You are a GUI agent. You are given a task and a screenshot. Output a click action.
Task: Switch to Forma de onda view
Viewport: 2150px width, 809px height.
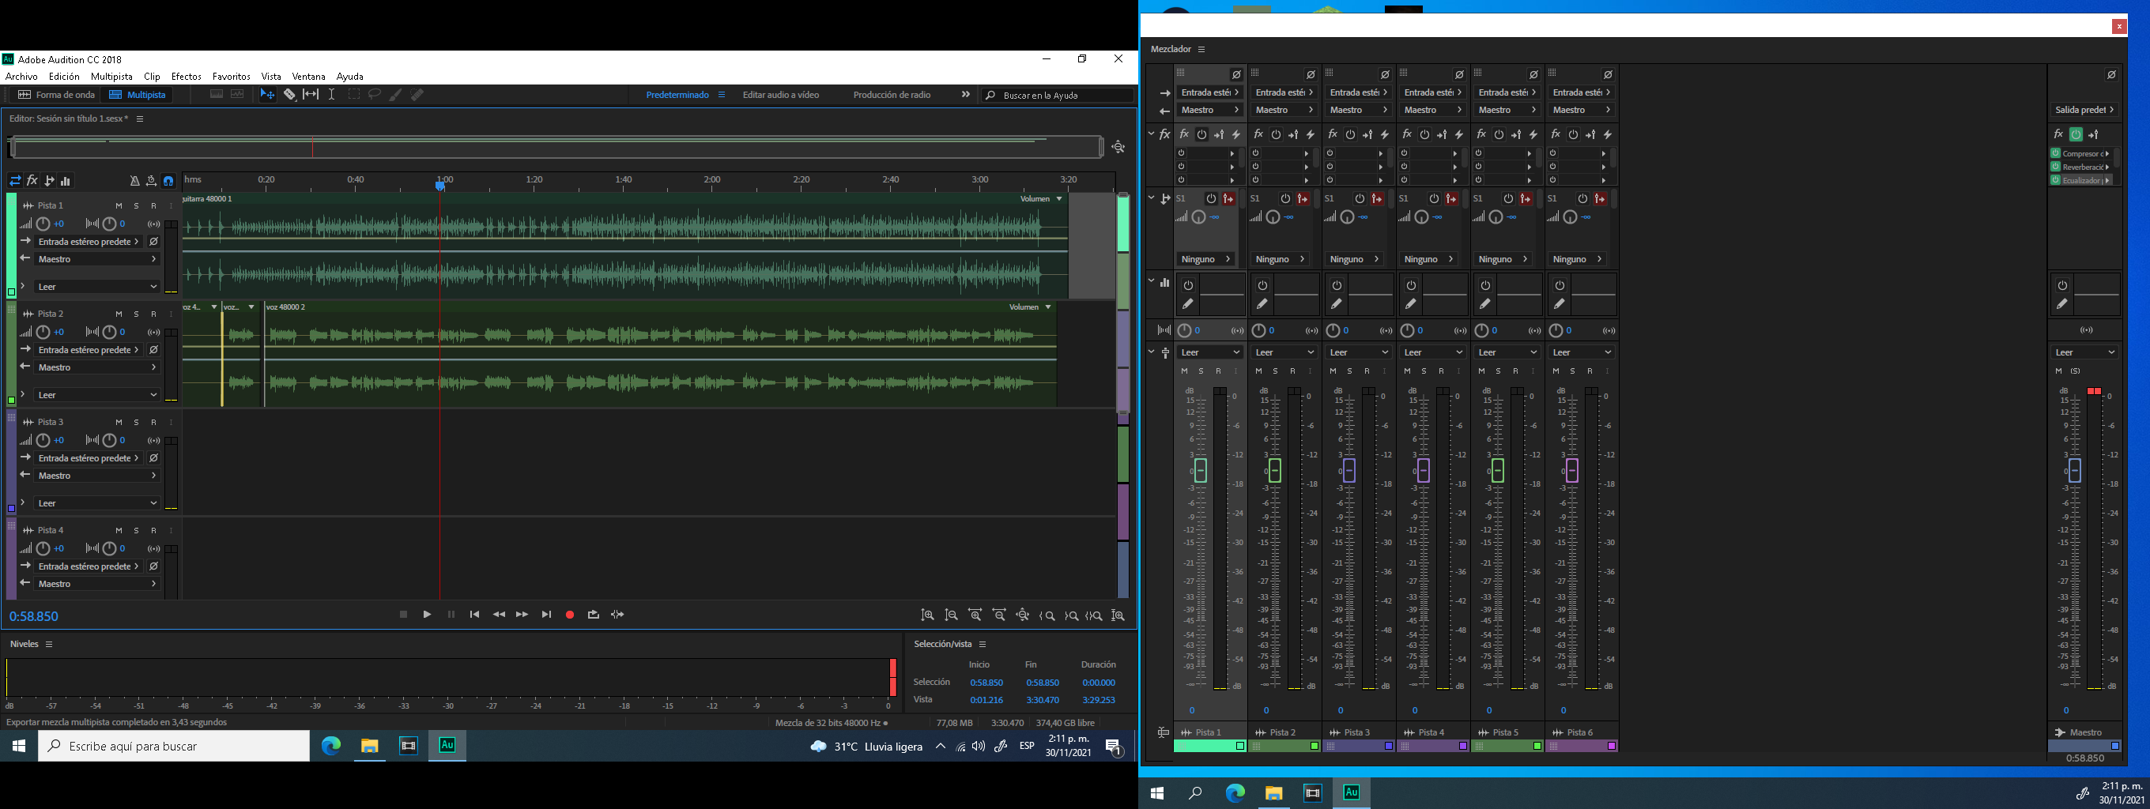tap(56, 95)
